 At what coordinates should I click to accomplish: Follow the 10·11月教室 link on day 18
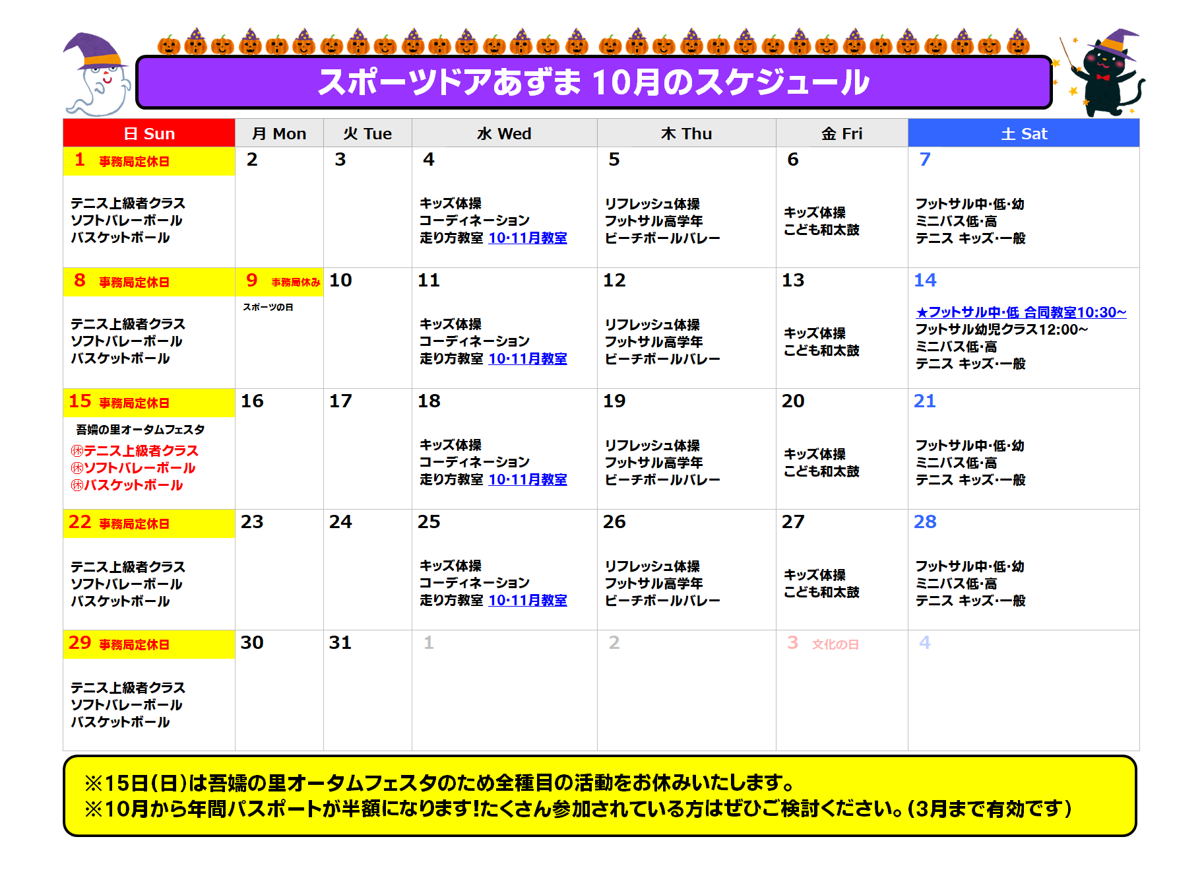527,479
